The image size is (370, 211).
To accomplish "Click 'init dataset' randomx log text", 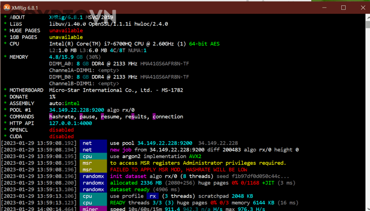I will point(128,176).
